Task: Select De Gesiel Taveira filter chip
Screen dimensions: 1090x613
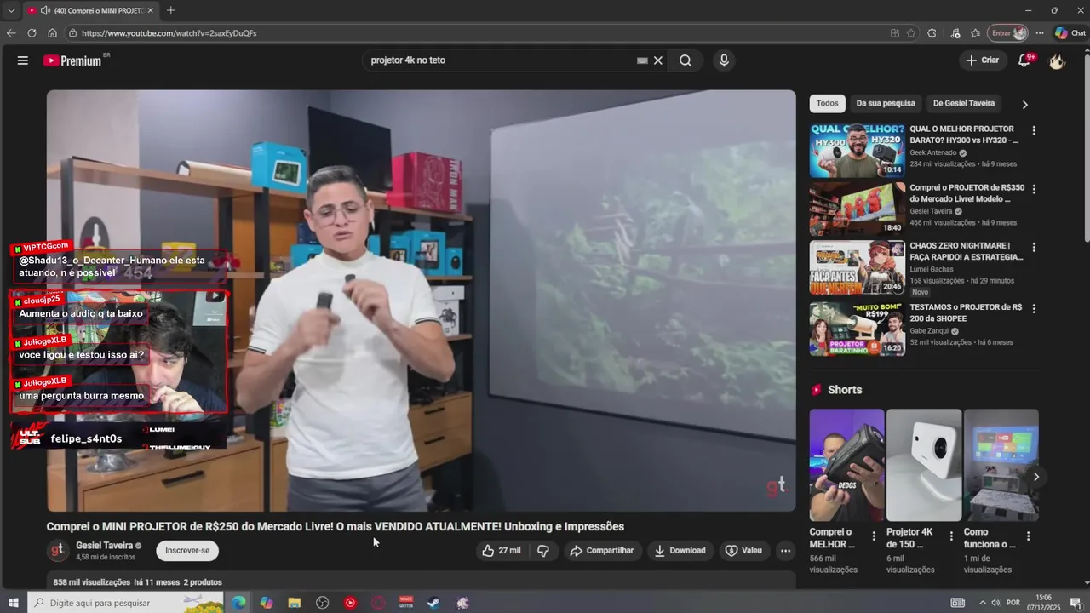Action: 964,103
